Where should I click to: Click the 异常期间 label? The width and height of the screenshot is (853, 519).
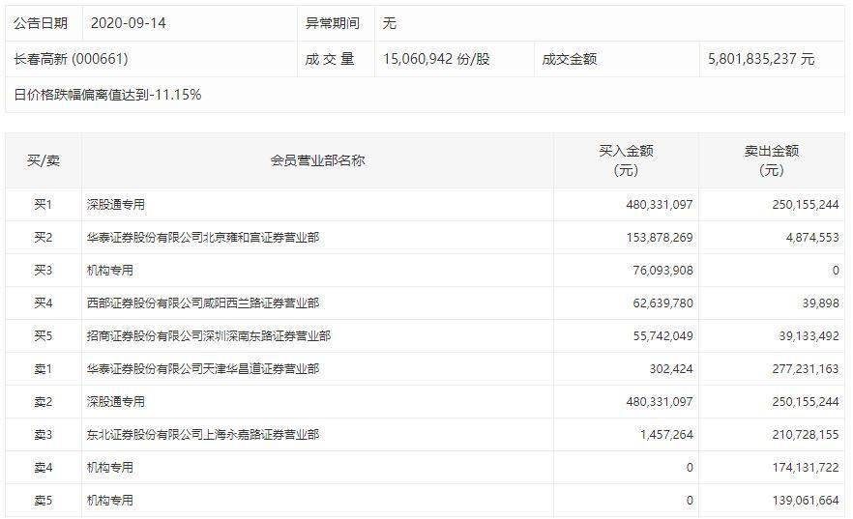tap(333, 23)
